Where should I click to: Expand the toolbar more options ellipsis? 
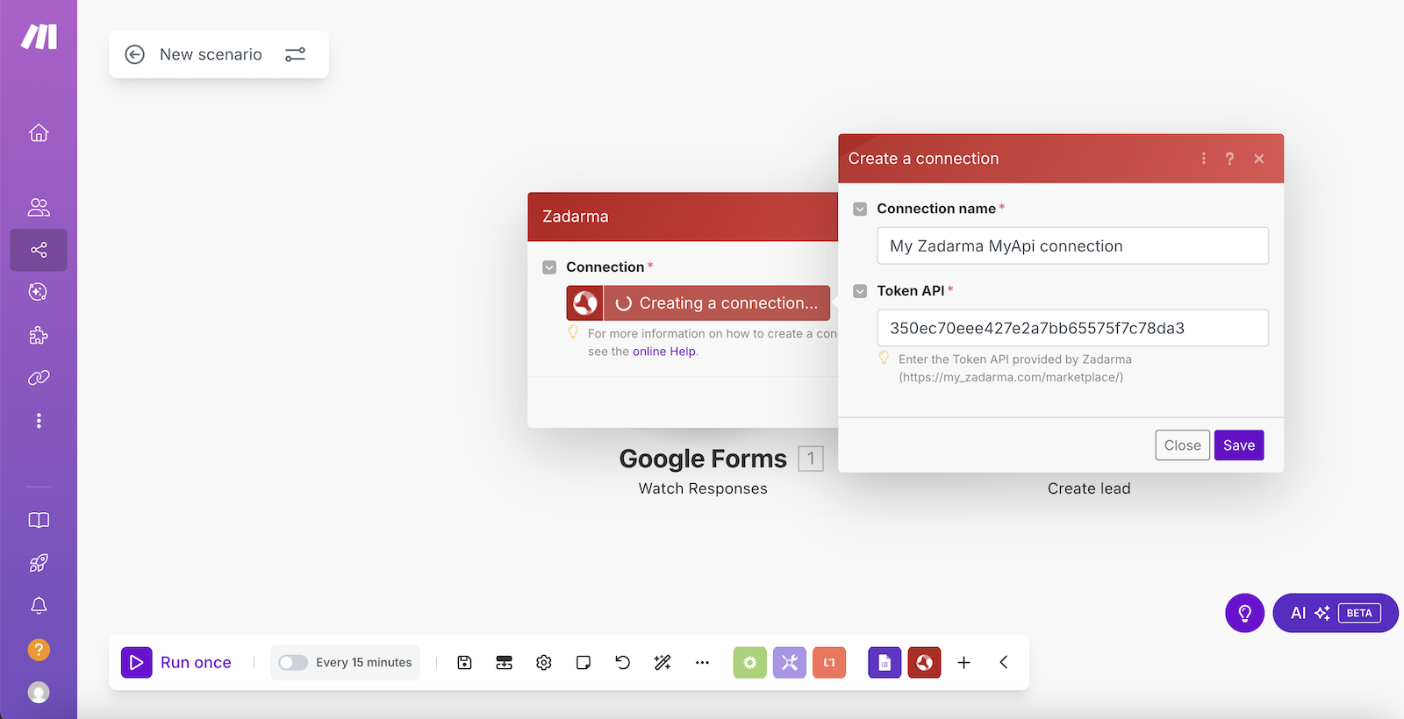tap(702, 663)
